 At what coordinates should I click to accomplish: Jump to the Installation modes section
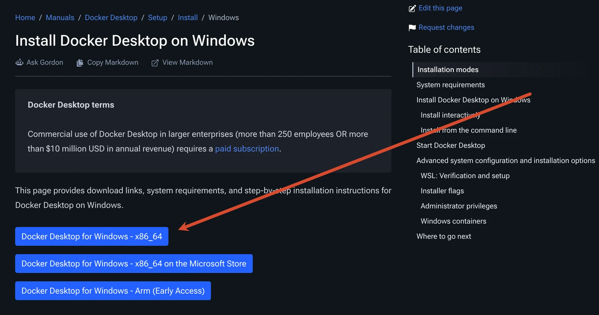click(x=448, y=70)
